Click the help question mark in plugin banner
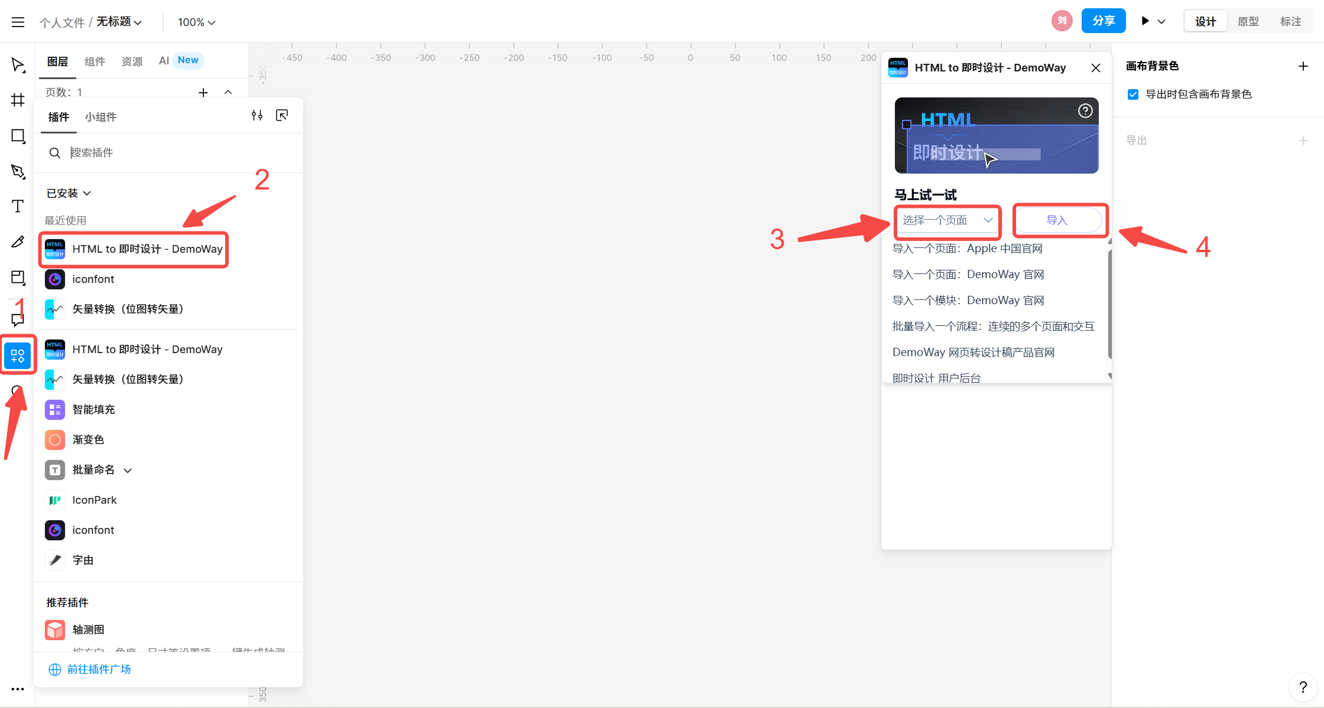This screenshot has height=708, width=1324. pyautogui.click(x=1085, y=111)
